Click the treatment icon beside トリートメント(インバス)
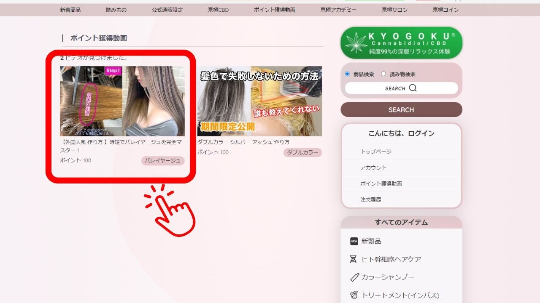 (x=354, y=295)
